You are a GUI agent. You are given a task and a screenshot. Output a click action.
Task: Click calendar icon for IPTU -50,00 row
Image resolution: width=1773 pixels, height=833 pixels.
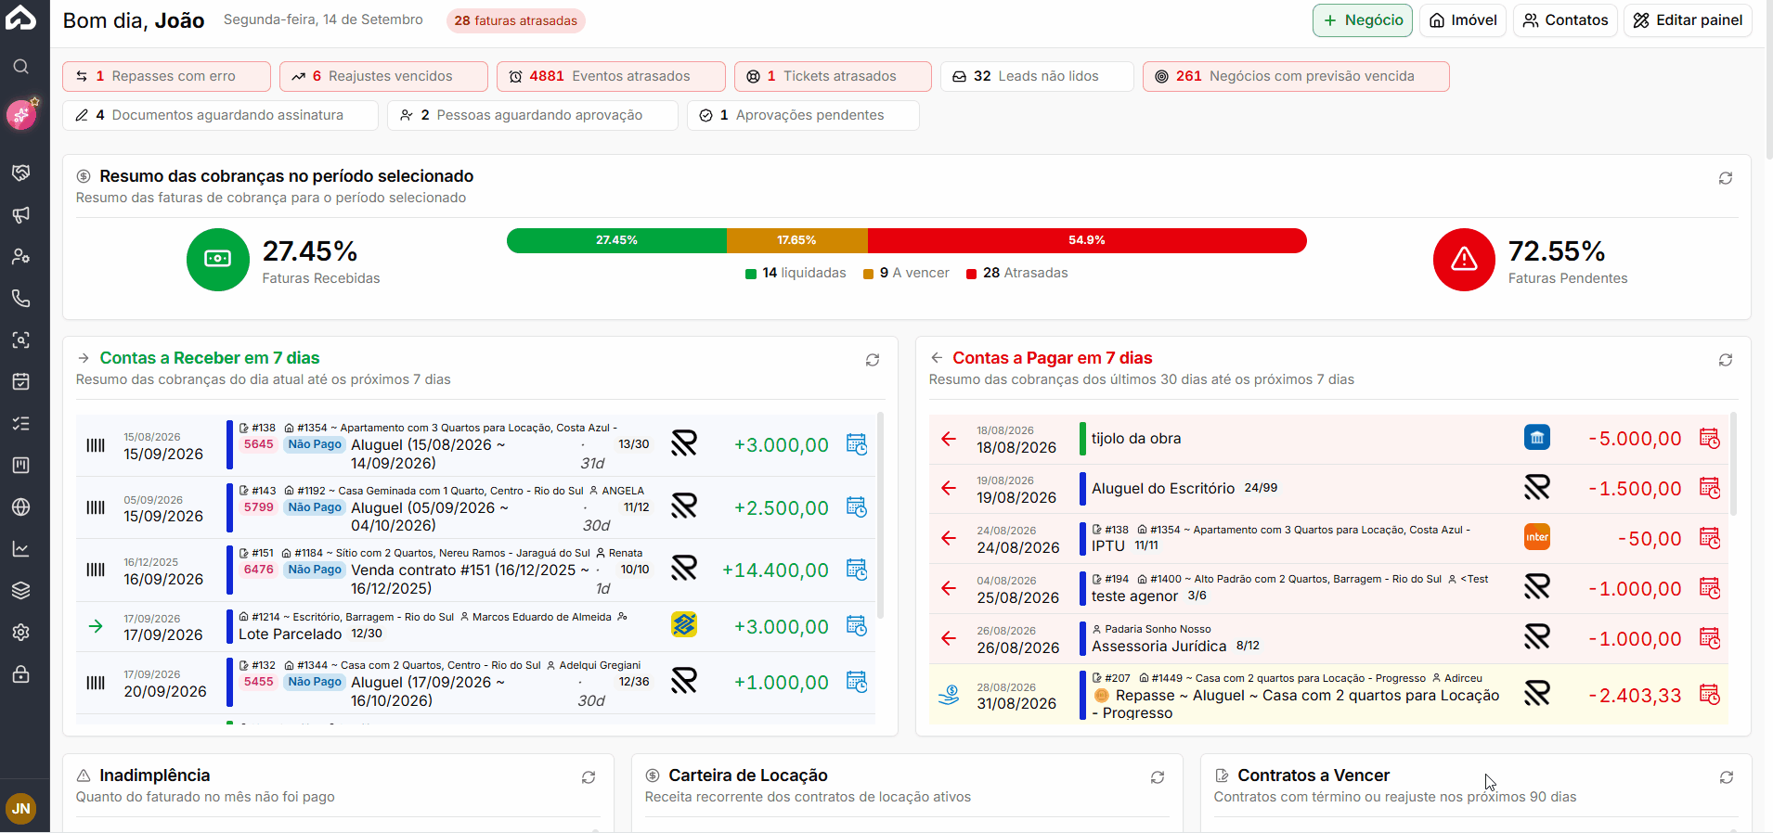(1710, 538)
